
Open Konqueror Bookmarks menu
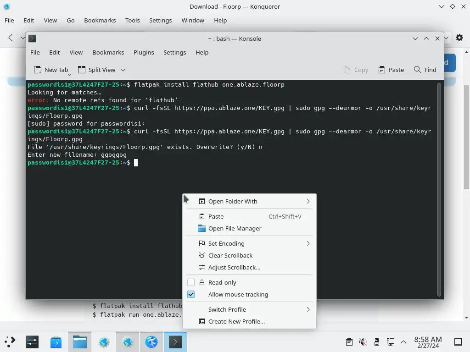(100, 20)
